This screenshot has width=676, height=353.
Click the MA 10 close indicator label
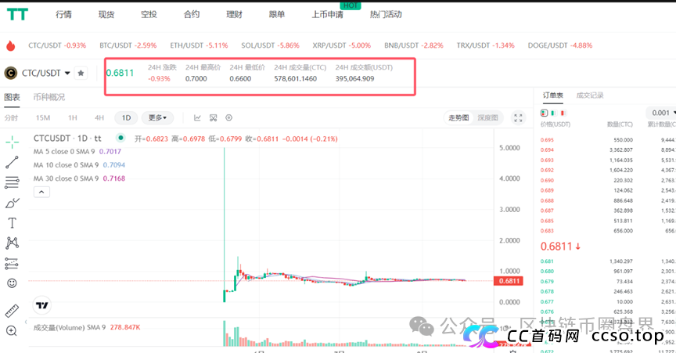[x=66, y=165]
